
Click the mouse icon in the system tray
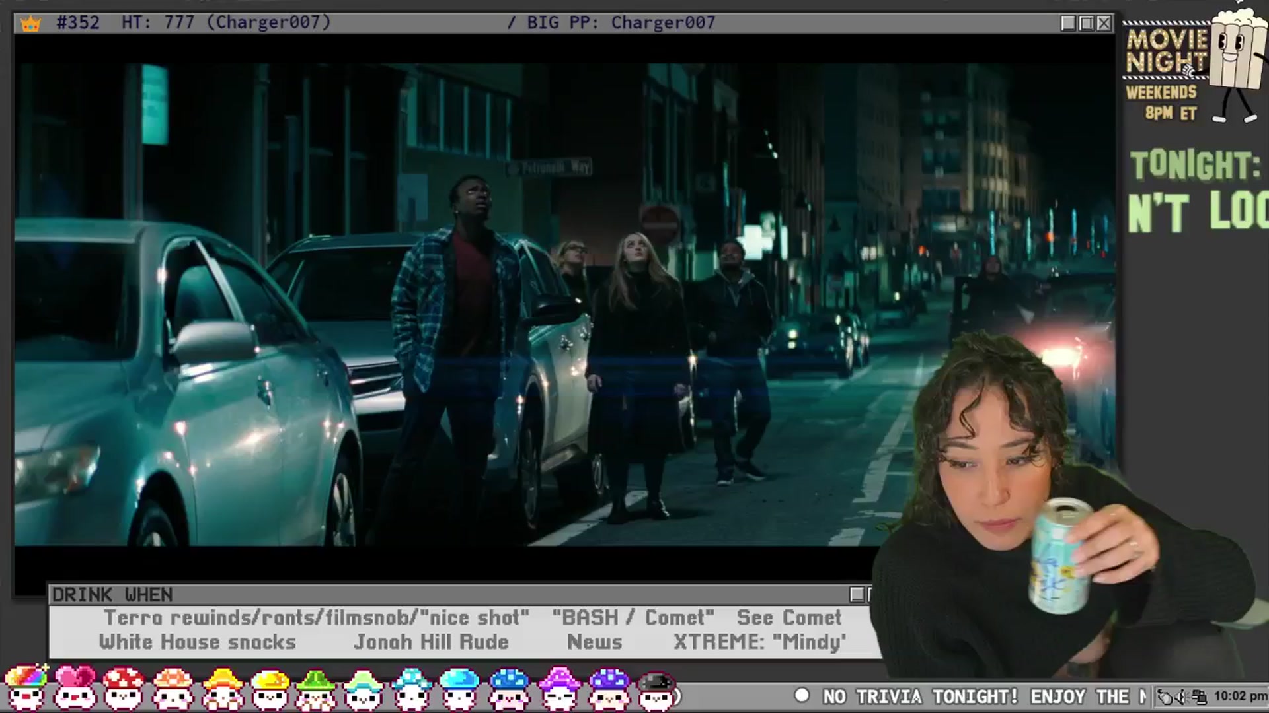[1166, 696]
